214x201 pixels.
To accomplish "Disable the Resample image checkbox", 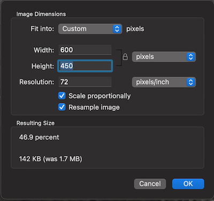I will 62,107.
